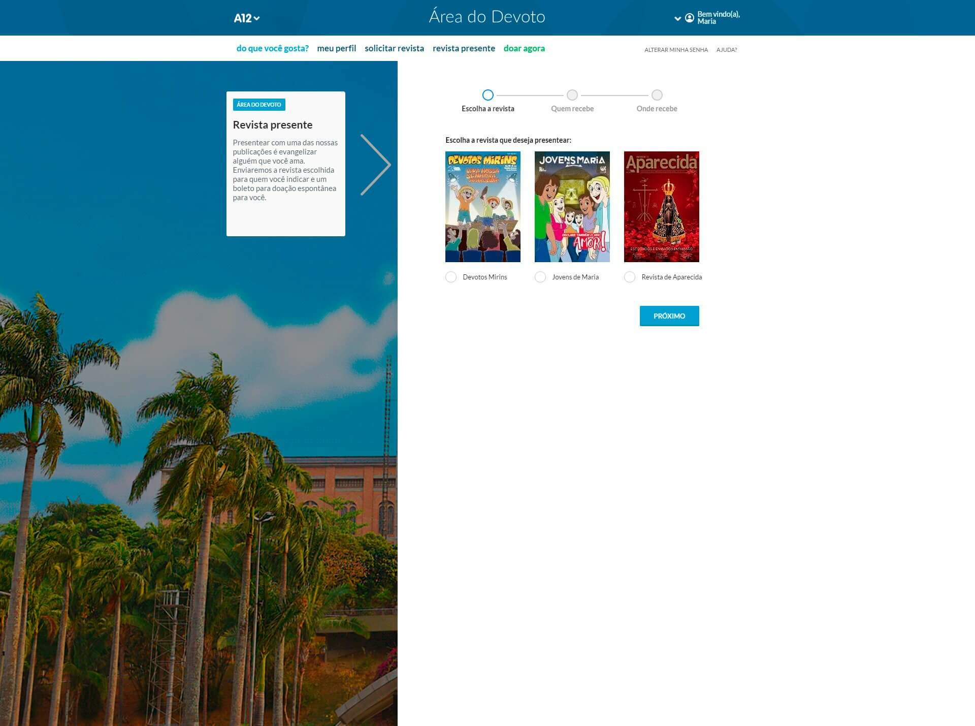Select the Revista de Aparecida radio button
The width and height of the screenshot is (975, 726).
tap(630, 277)
